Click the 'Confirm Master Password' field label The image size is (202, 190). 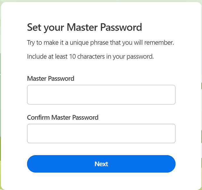click(63, 117)
